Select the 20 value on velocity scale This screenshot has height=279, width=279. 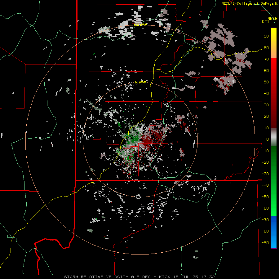click(266, 117)
